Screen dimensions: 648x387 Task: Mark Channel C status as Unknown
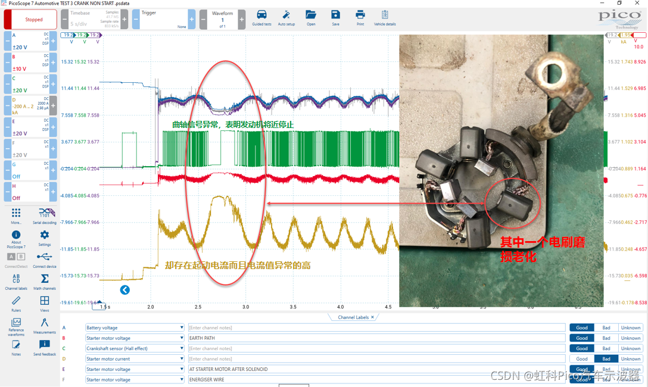click(631, 348)
